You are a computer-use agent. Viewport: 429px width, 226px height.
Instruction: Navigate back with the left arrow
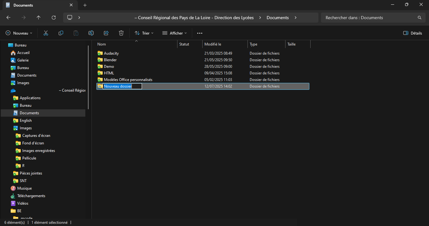coord(8,18)
